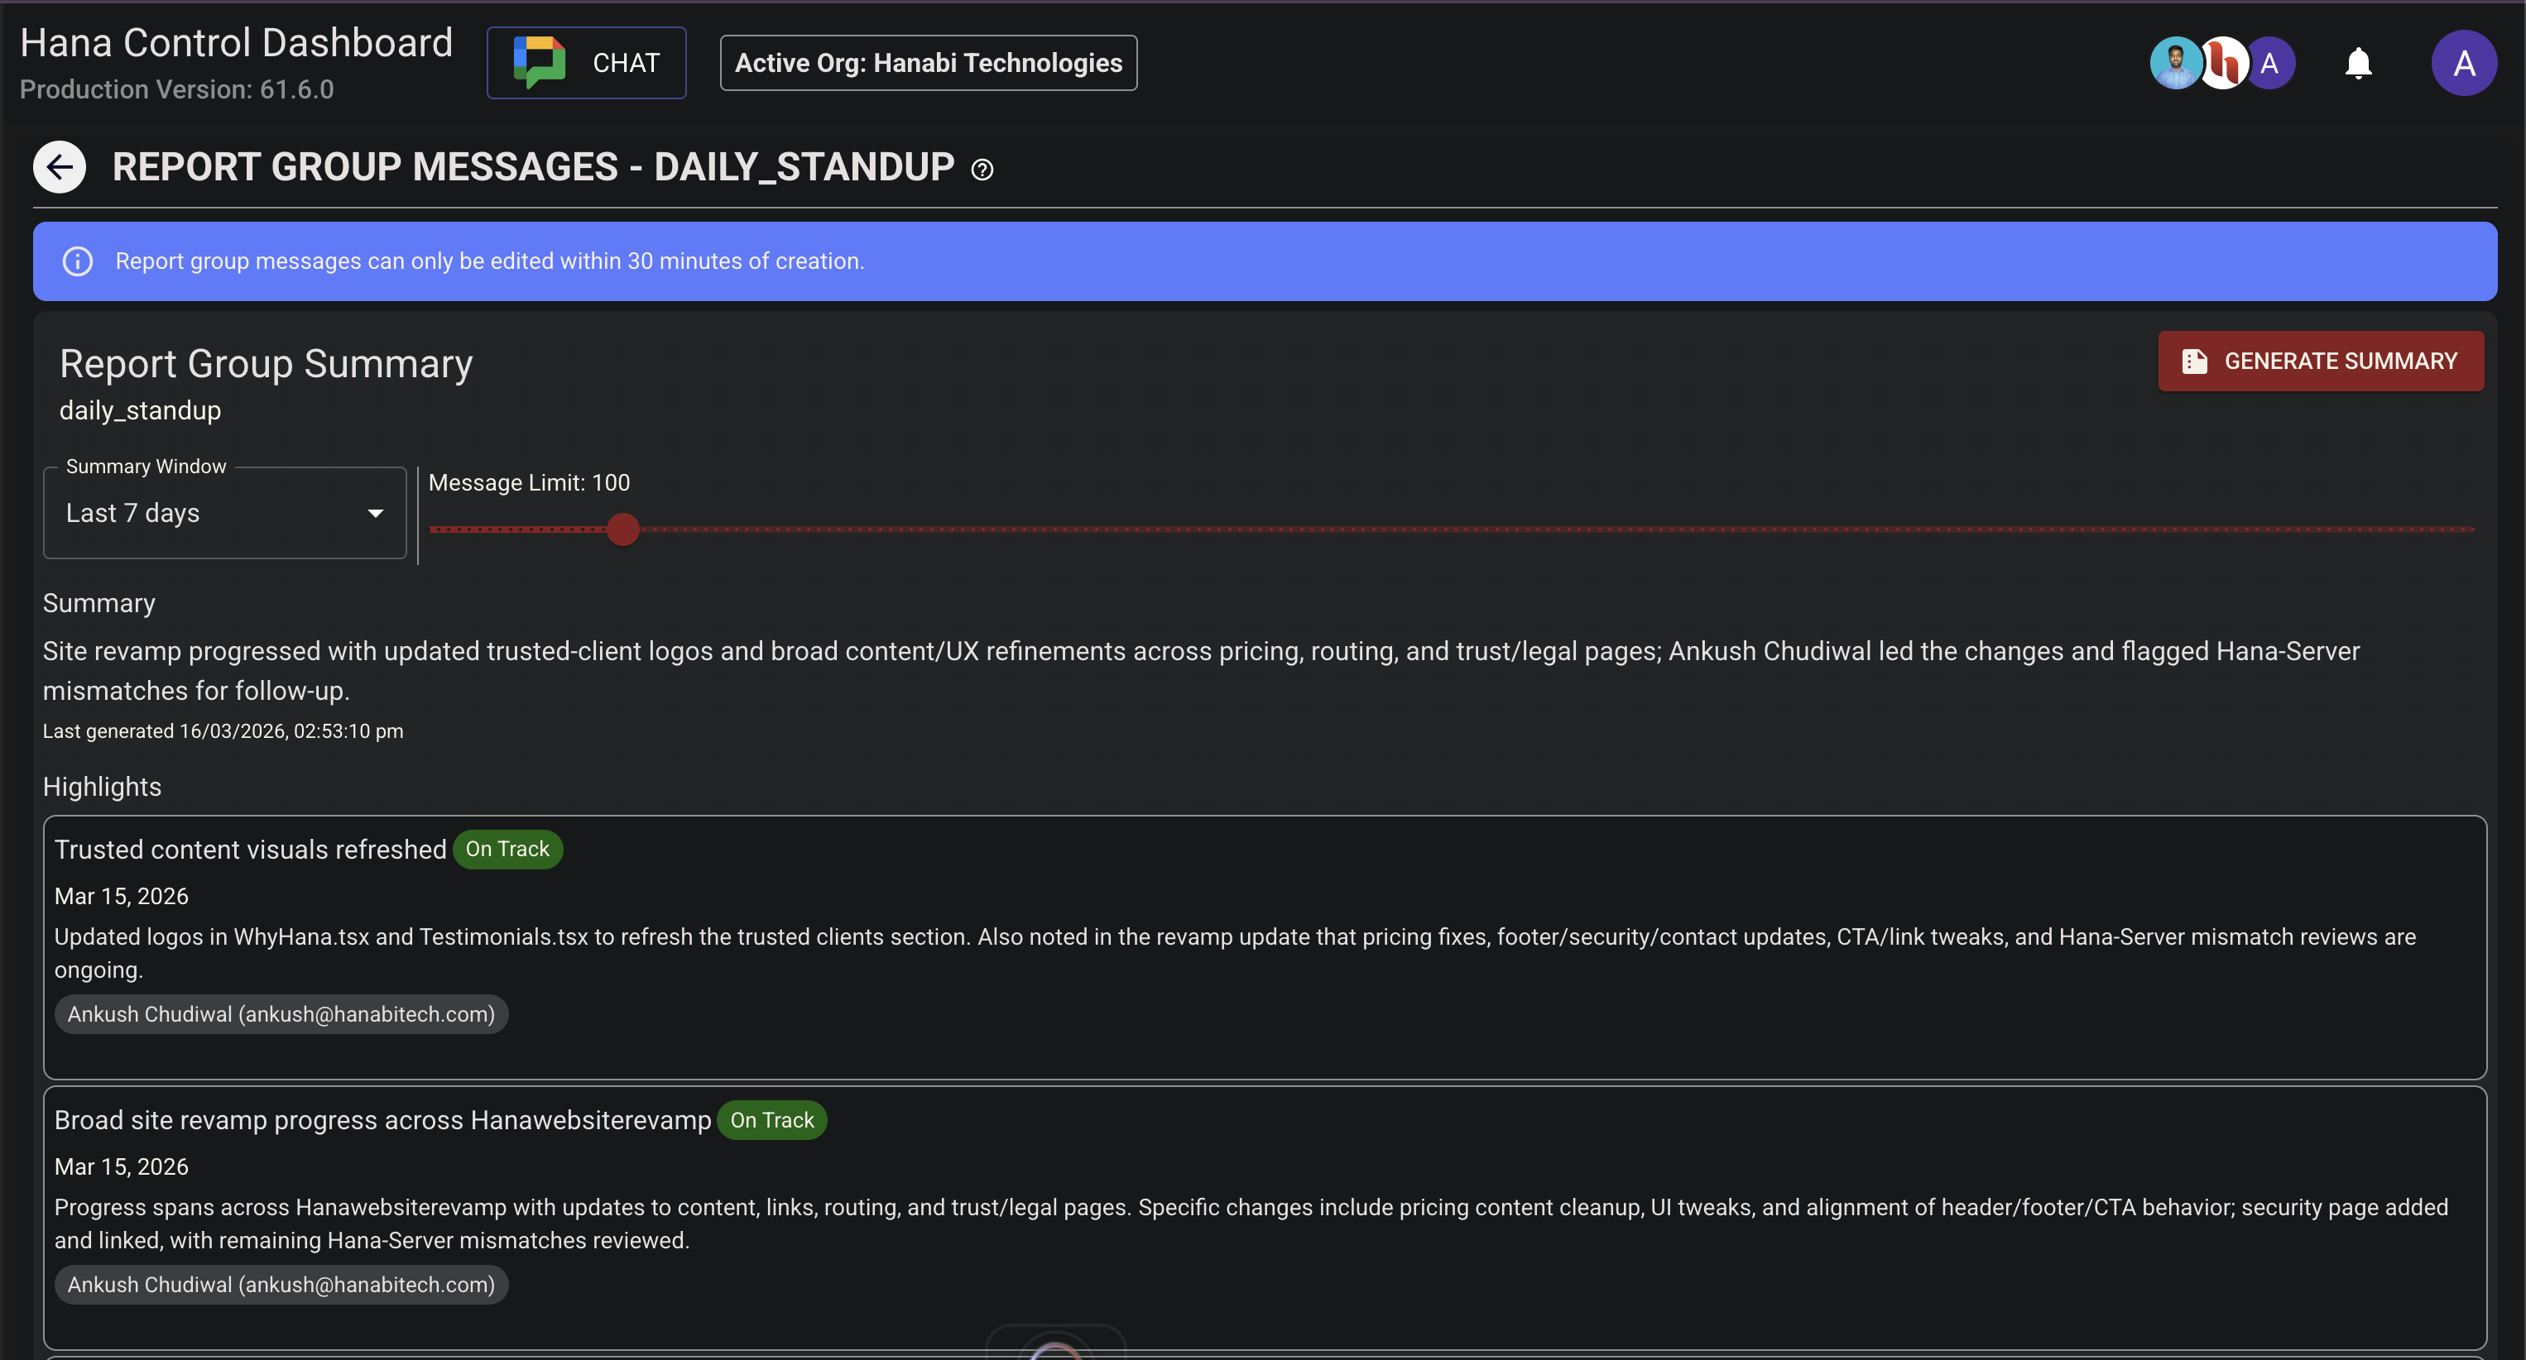Open the help icon beside DAILY_STANDUP title
This screenshot has width=2526, height=1360.
coord(982,169)
